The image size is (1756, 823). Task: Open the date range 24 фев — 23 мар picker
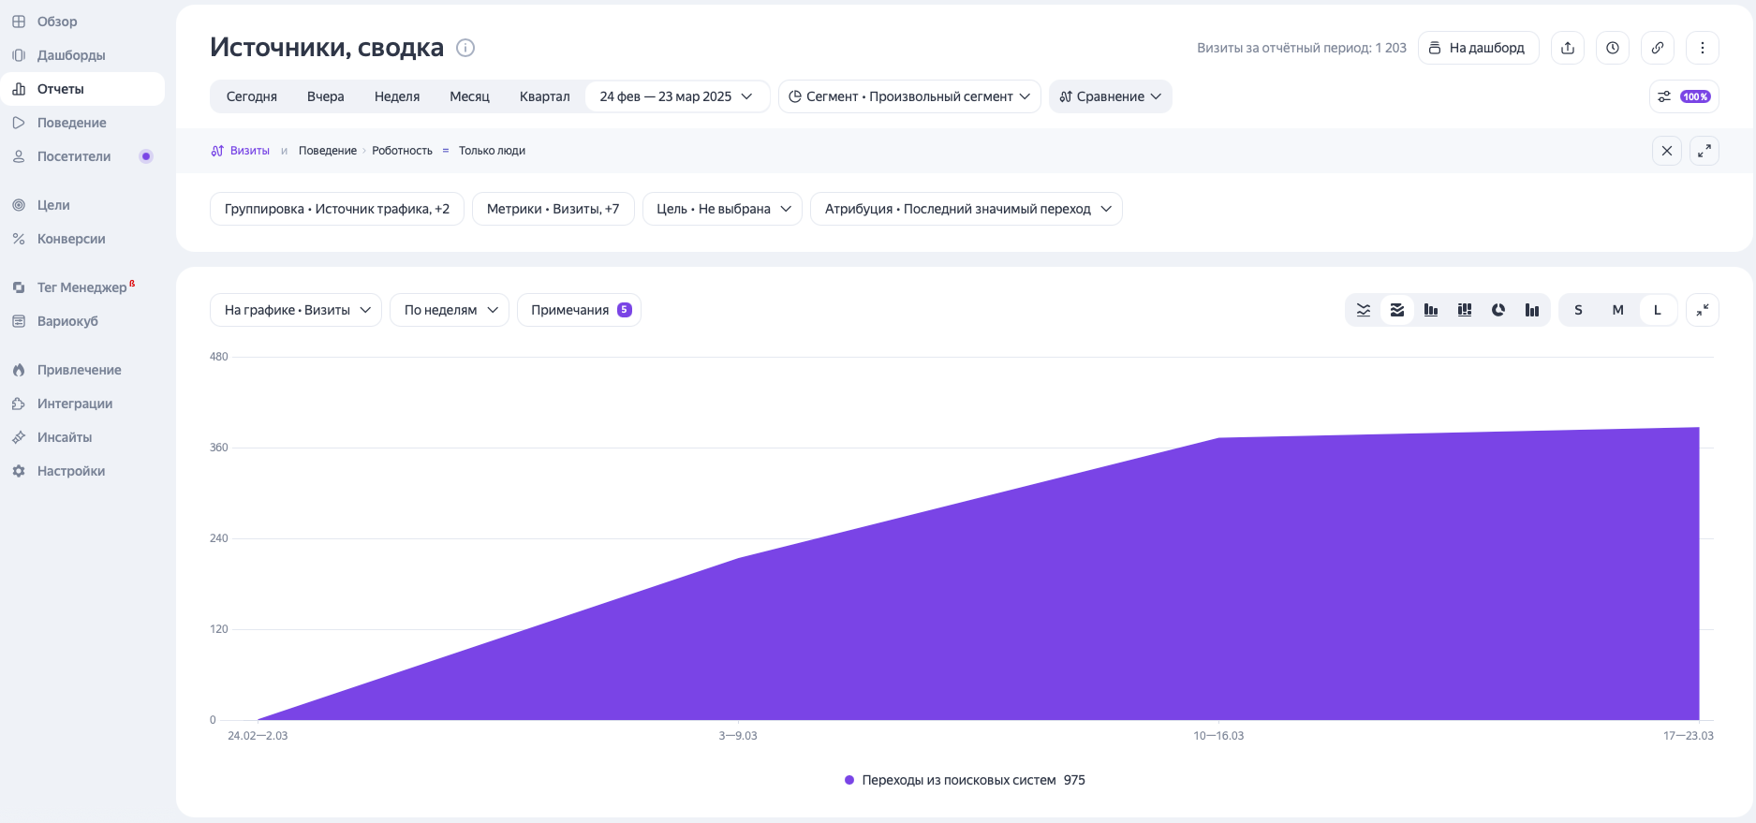click(x=676, y=96)
